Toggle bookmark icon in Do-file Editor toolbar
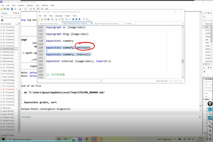The image size is (213, 142). click(73, 19)
